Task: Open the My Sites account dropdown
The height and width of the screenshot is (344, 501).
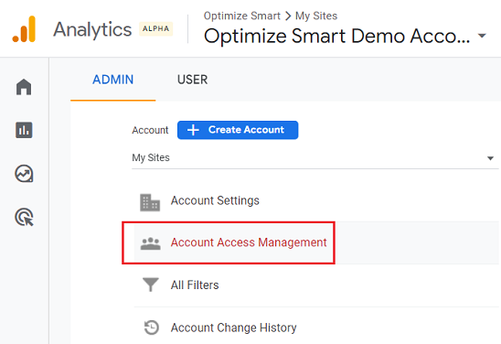Action: (x=315, y=158)
